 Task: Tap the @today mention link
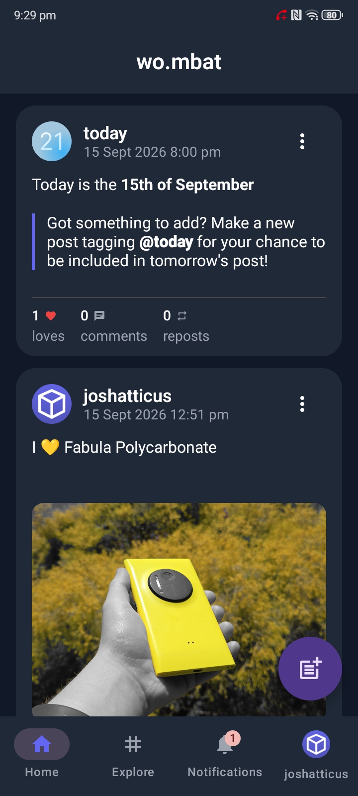tap(166, 242)
